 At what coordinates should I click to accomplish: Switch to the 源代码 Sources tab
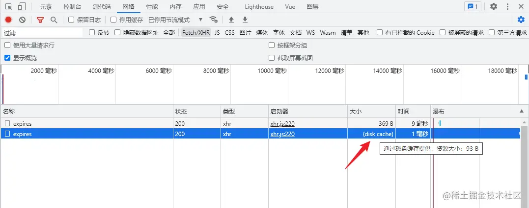[x=102, y=7]
